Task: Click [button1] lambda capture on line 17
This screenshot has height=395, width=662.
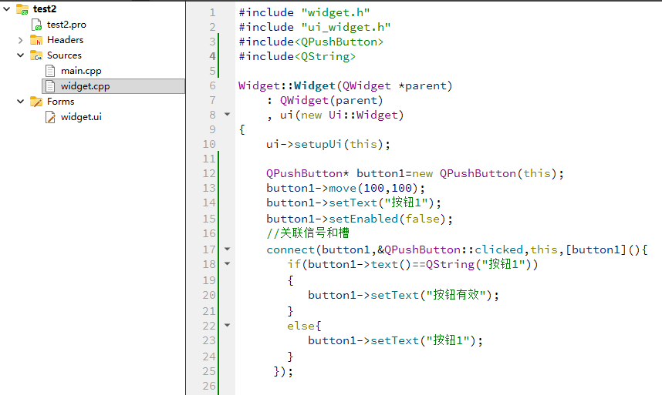Action: (596, 249)
